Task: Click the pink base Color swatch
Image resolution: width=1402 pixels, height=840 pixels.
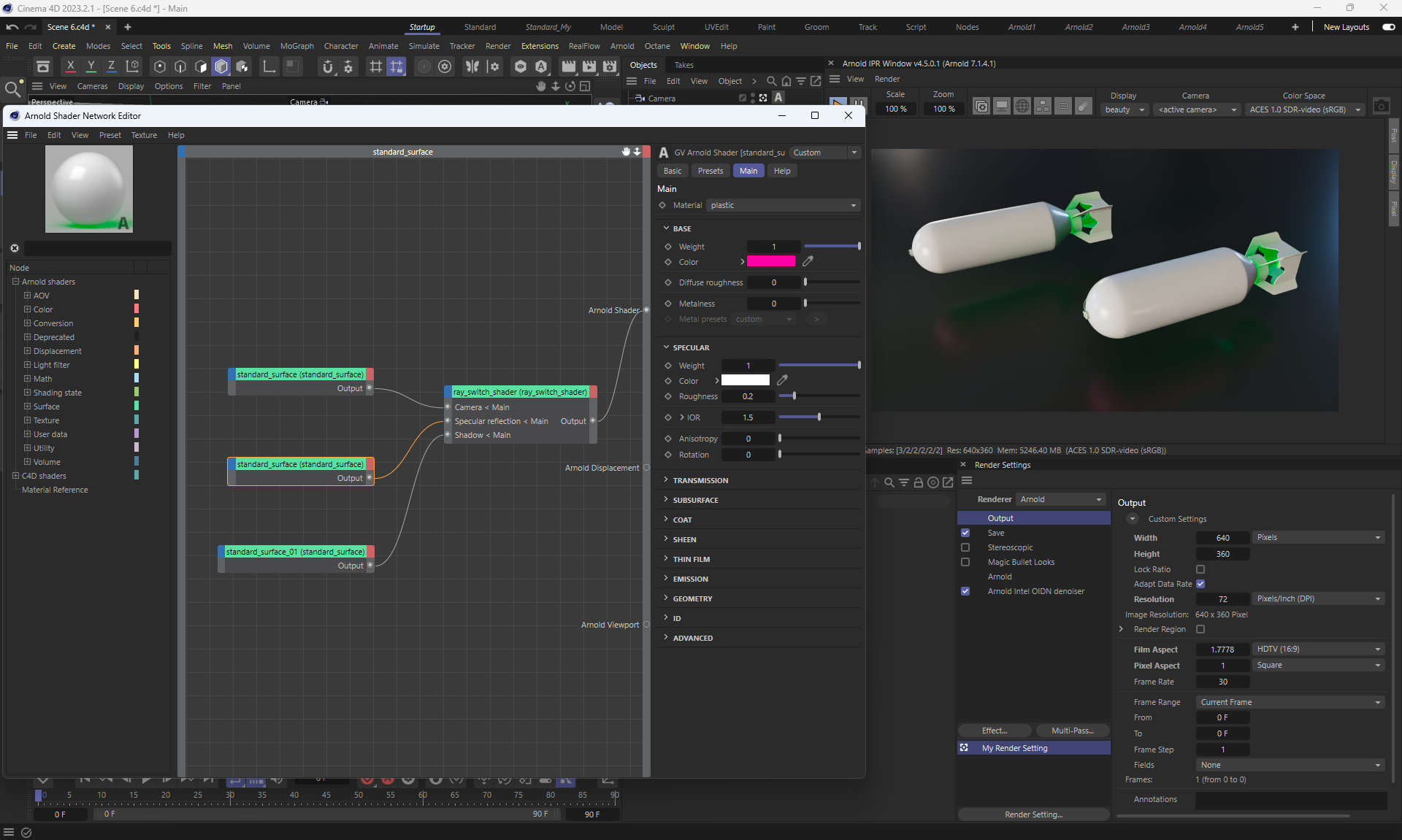Action: [771, 261]
